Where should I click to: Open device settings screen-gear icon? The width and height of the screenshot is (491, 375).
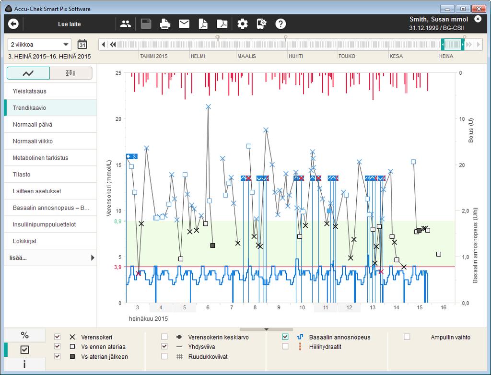click(x=261, y=24)
